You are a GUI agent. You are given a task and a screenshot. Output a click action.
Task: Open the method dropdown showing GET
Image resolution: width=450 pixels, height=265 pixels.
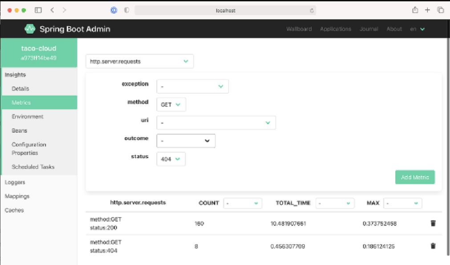(x=171, y=104)
